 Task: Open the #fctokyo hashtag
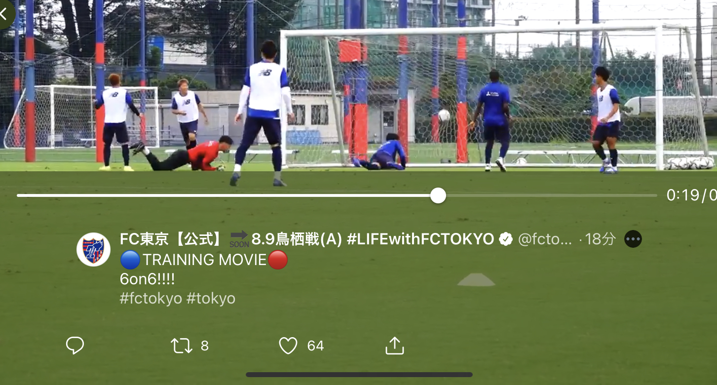[151, 299]
